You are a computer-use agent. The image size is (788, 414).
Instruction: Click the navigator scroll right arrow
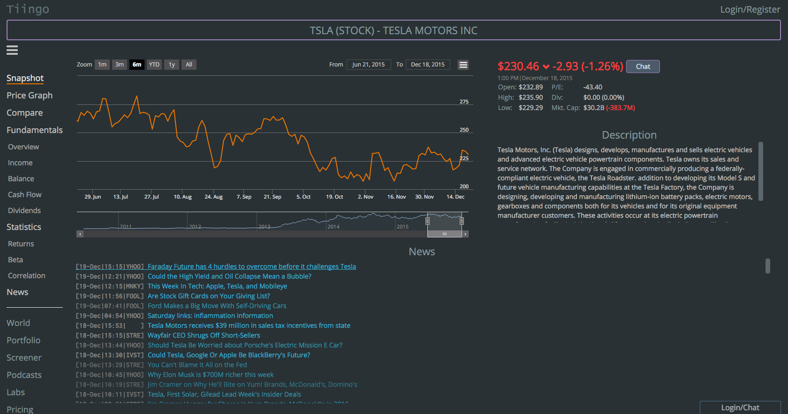click(x=465, y=234)
